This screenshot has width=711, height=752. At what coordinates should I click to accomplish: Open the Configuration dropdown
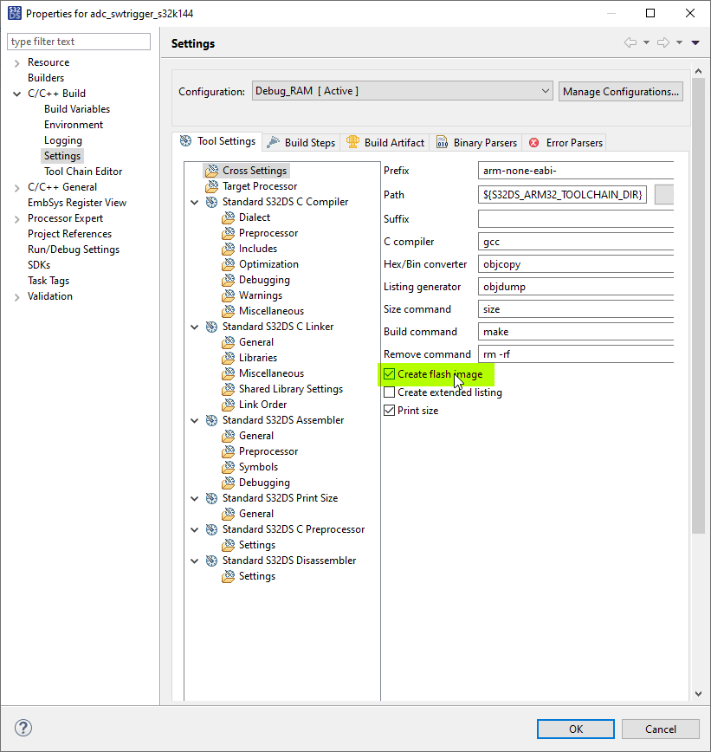pyautogui.click(x=402, y=91)
